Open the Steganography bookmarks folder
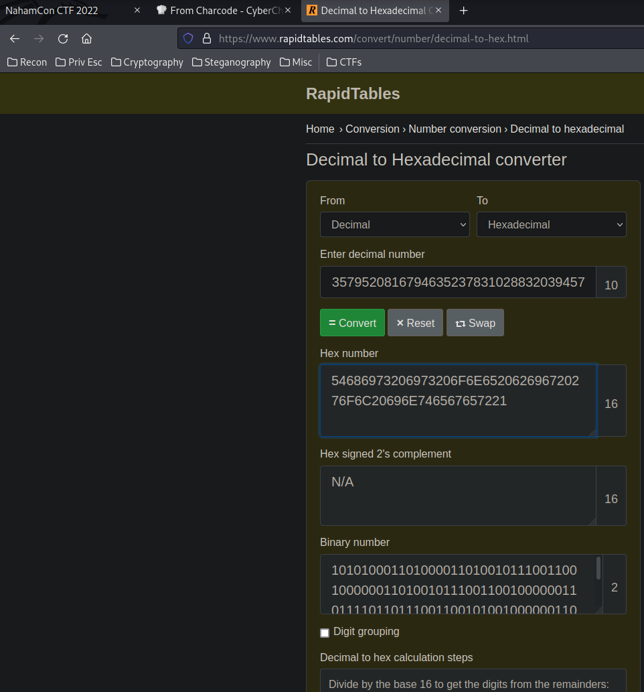This screenshot has width=644, height=692. [232, 62]
